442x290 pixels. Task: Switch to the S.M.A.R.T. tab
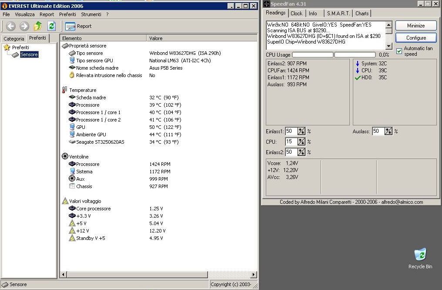tap(338, 13)
